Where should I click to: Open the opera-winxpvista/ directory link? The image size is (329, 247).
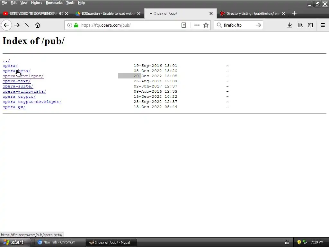point(24,92)
